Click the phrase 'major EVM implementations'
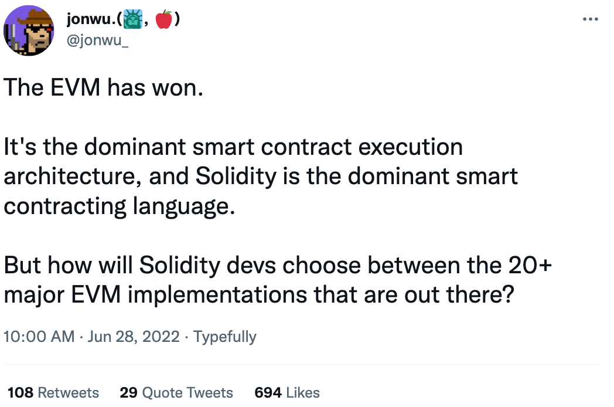This screenshot has height=407, width=614. point(155,295)
